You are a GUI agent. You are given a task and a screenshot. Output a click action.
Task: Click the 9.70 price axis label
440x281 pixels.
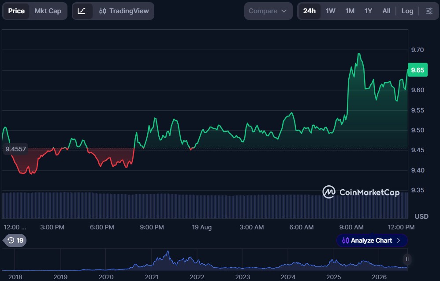coord(417,50)
